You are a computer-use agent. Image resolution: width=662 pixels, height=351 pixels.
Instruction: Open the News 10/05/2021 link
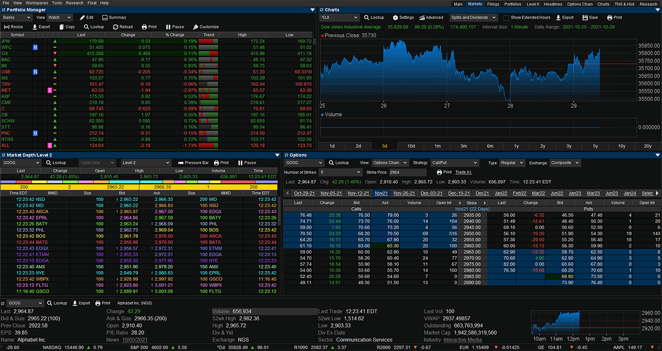134,340
